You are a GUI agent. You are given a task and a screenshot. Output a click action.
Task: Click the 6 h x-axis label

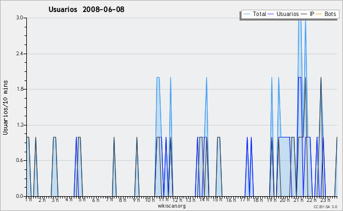pyautogui.click(x=95, y=200)
